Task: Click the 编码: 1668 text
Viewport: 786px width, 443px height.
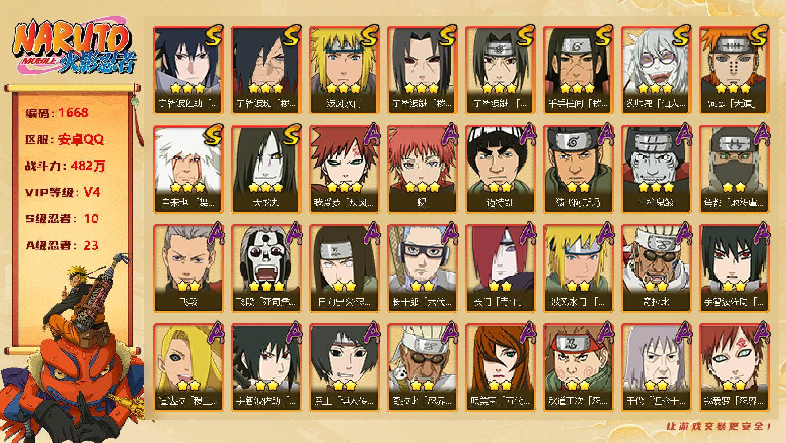Action: (57, 113)
